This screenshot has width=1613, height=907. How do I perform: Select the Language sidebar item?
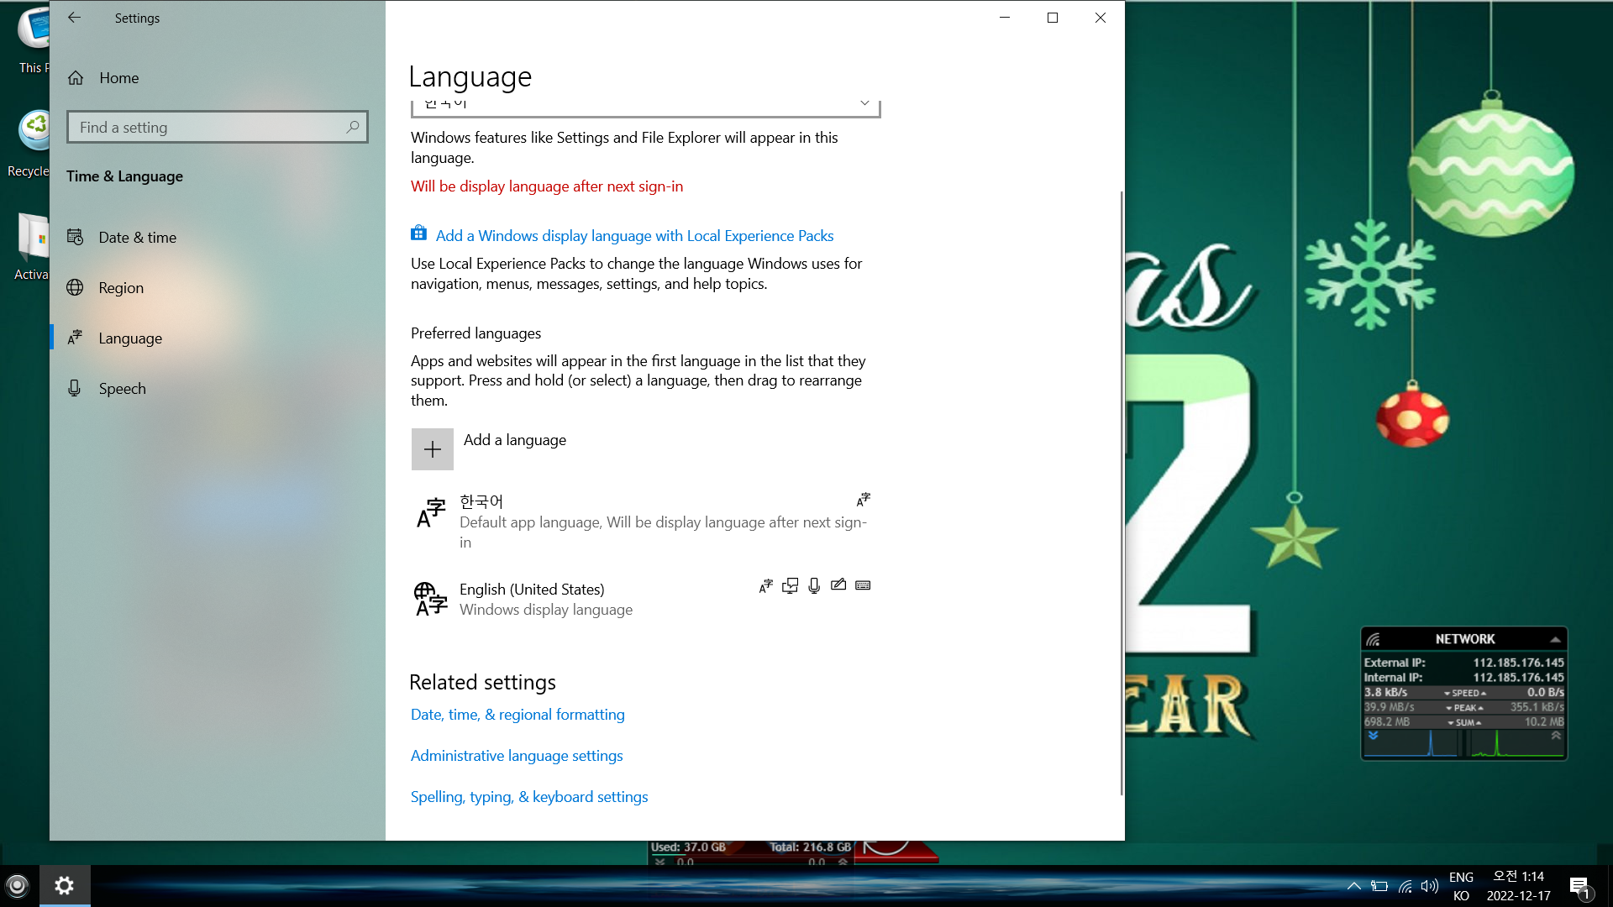218,338
